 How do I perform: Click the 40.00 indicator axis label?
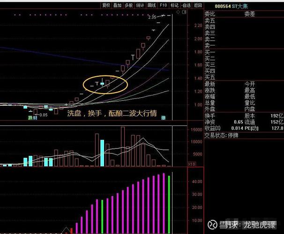click(197, 182)
